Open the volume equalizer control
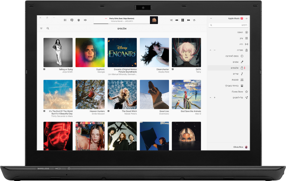Viewport: 286px width, 181px height. 85,20
